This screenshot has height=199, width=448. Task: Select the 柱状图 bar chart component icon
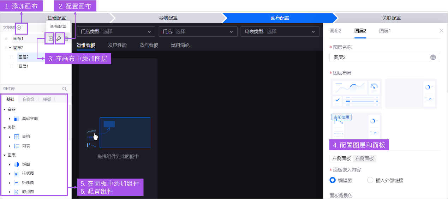click(17, 174)
